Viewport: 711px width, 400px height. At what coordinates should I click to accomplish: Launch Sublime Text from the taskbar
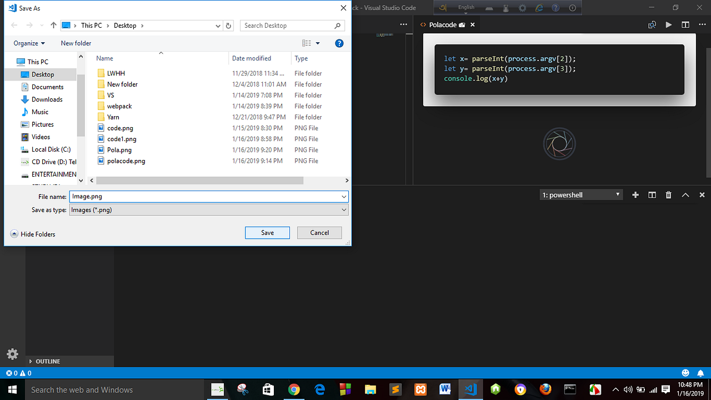pyautogui.click(x=395, y=389)
